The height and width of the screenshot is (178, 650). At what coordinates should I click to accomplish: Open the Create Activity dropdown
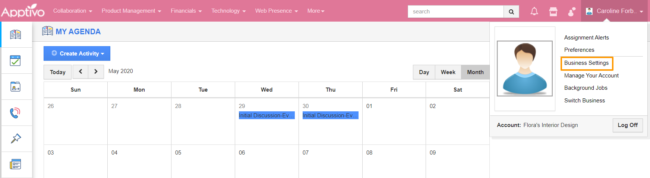click(77, 54)
